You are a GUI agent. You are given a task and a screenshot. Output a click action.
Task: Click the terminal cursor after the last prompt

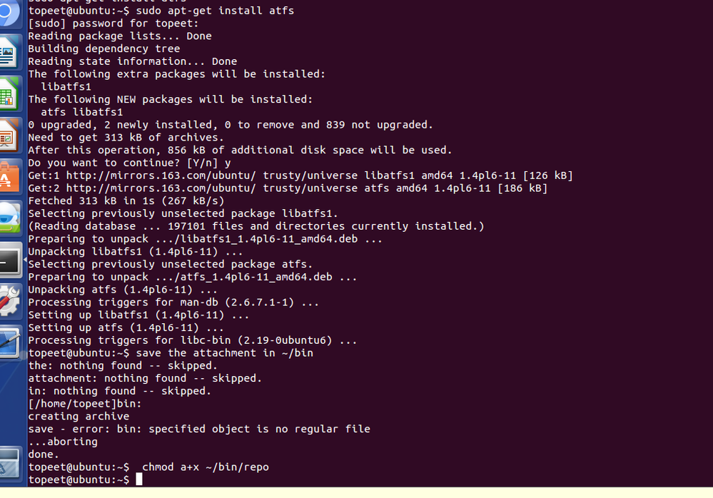[139, 480]
